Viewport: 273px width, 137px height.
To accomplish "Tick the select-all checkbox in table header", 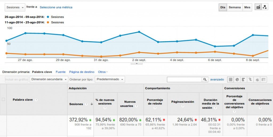I will click(x=3, y=99).
